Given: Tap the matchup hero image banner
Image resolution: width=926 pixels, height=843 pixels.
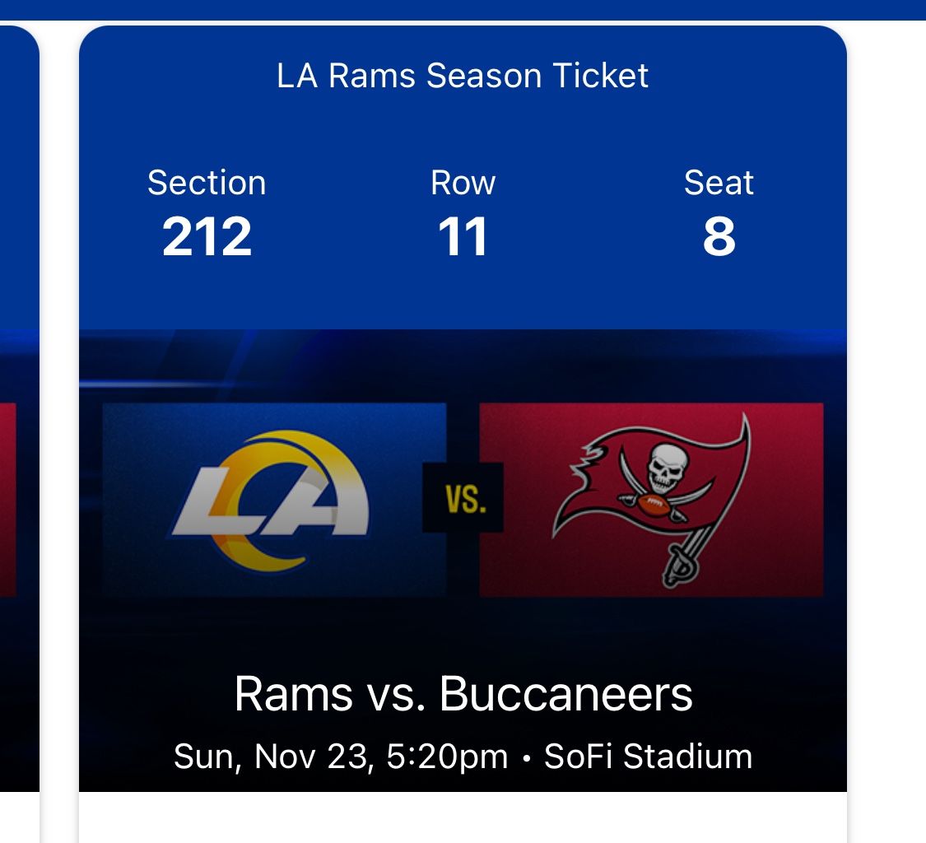Looking at the screenshot, I should [463, 362].
